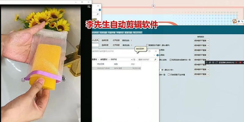The height and width of the screenshot is (122, 244).
Task: Close the 030702 Explorer window
Action: coord(156,51)
